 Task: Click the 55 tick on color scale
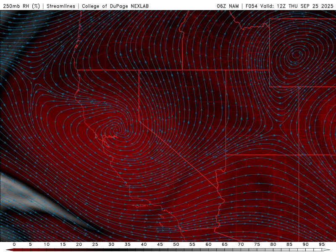pyautogui.click(x=192, y=244)
